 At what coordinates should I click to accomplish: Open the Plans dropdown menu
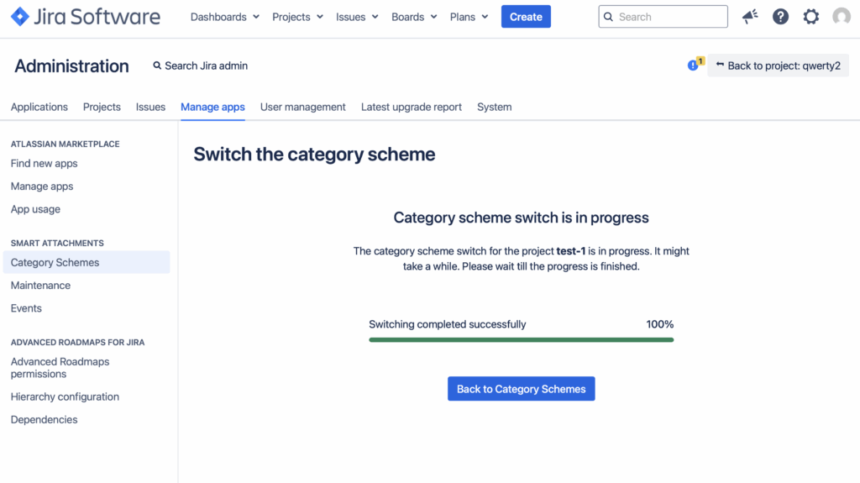pyautogui.click(x=469, y=17)
